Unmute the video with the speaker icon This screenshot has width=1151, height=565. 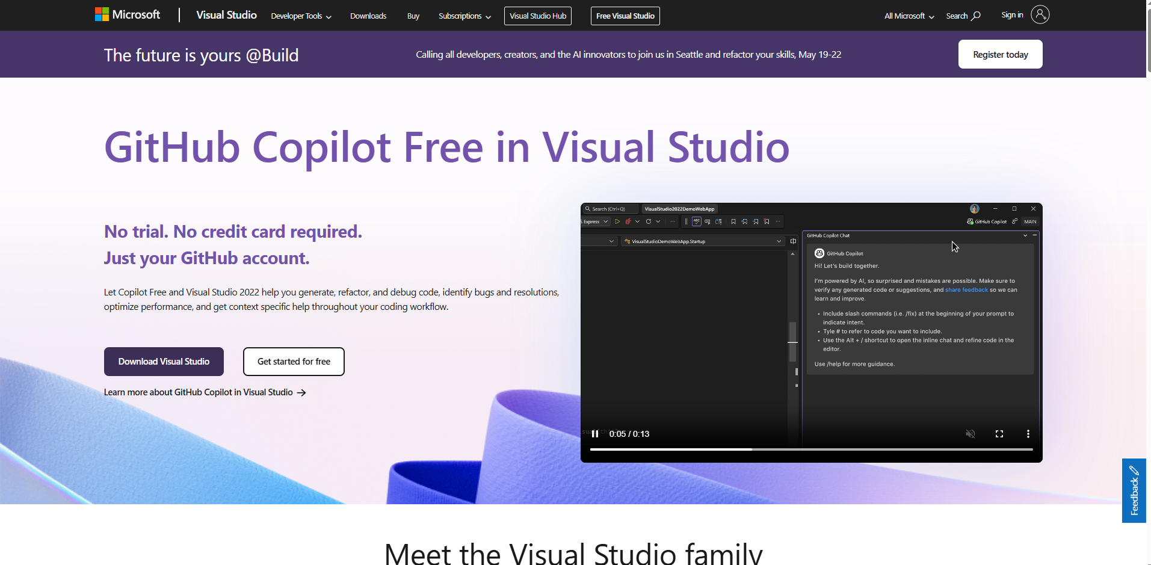pyautogui.click(x=970, y=434)
